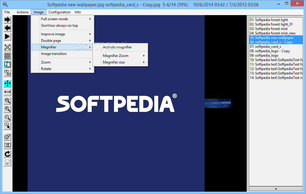Select 07: softpedia_card_s in file list
The height and width of the screenshot is (194, 306).
pyautogui.click(x=276, y=47)
